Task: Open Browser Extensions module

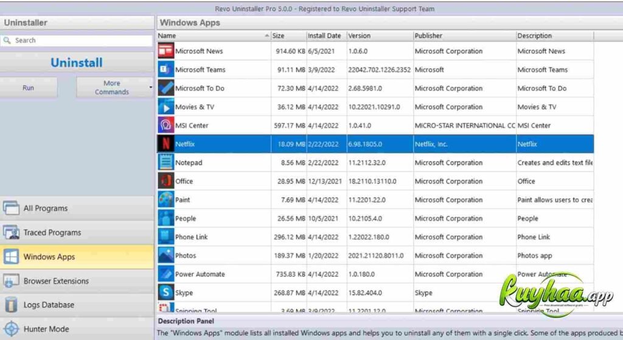Action: pyautogui.click(x=77, y=281)
